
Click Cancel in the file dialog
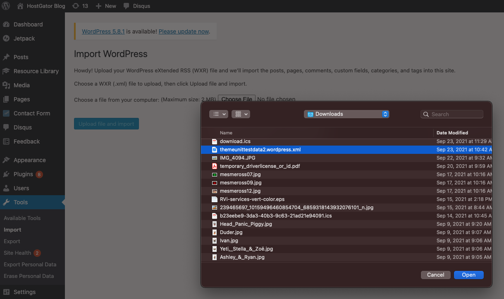tap(435, 275)
